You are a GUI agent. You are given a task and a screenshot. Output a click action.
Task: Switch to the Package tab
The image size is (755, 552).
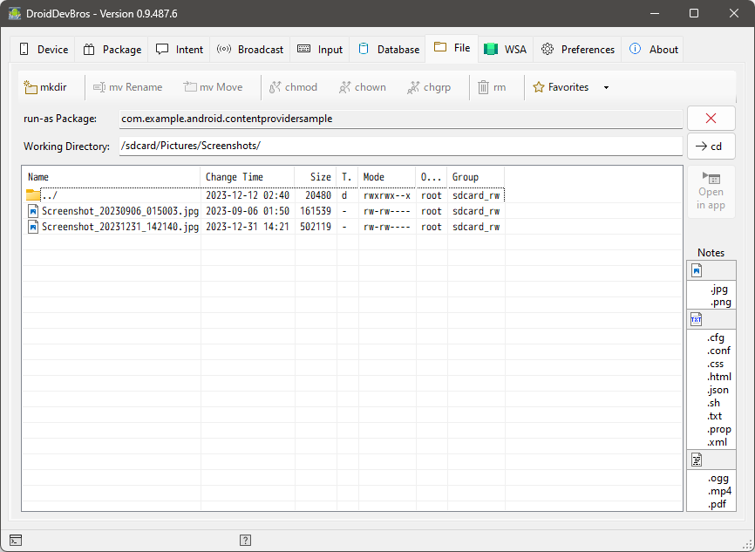pos(112,49)
